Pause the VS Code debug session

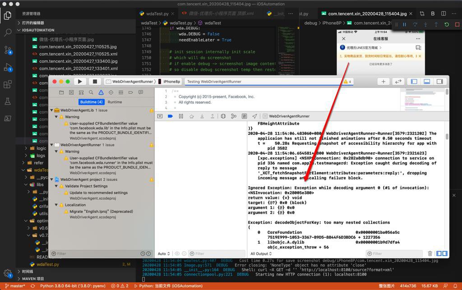pyautogui.click(x=404, y=25)
